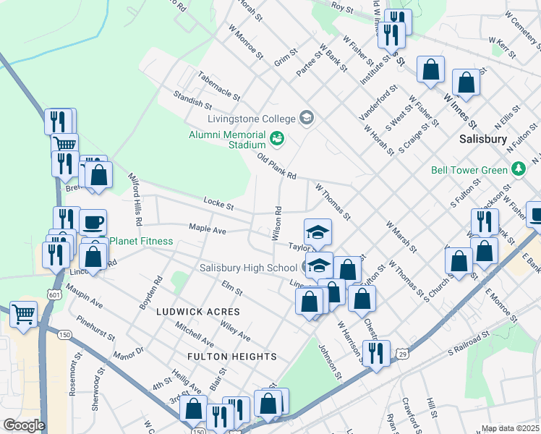The image size is (541, 434).
Task: Open the Planet Fitness place label
Action: tap(141, 241)
